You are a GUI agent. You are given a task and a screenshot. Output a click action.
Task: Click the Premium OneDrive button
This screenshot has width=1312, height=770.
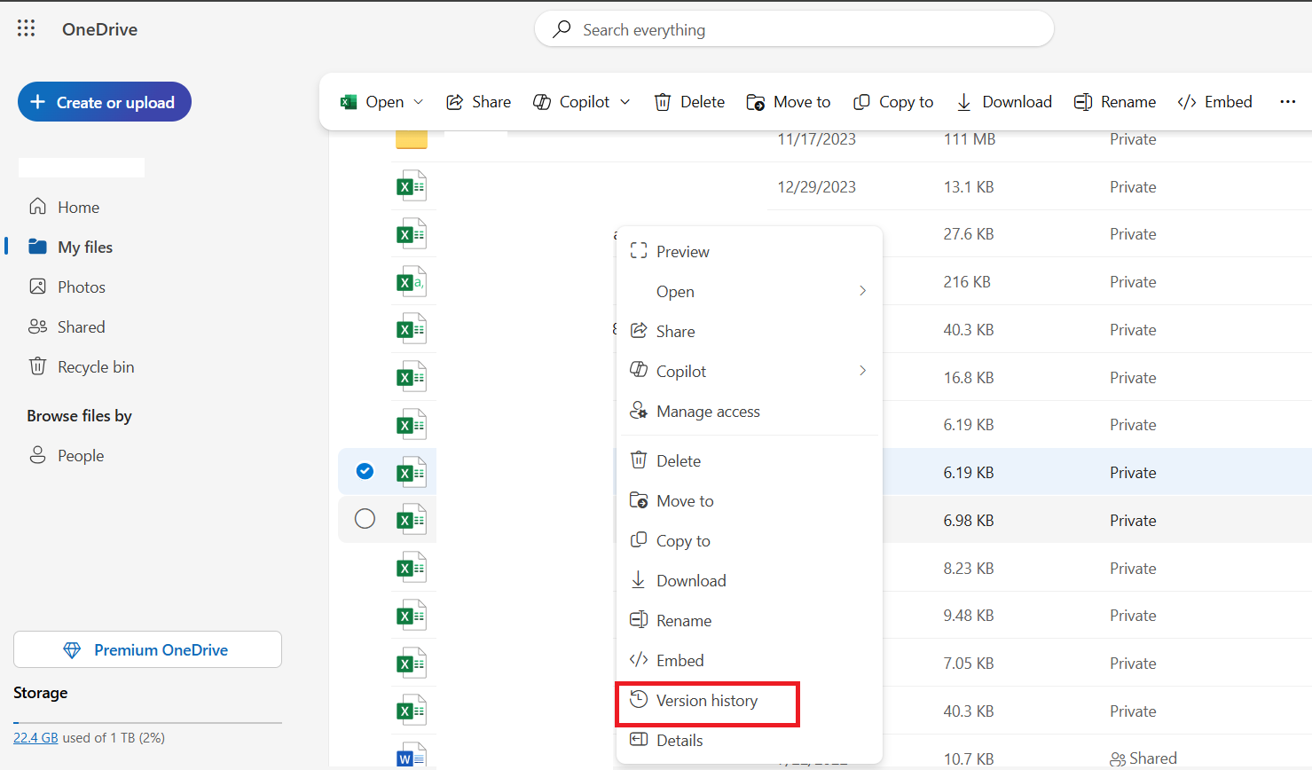[x=147, y=649]
